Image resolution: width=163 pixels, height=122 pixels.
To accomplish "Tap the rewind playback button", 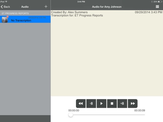I will [x=81, y=103].
